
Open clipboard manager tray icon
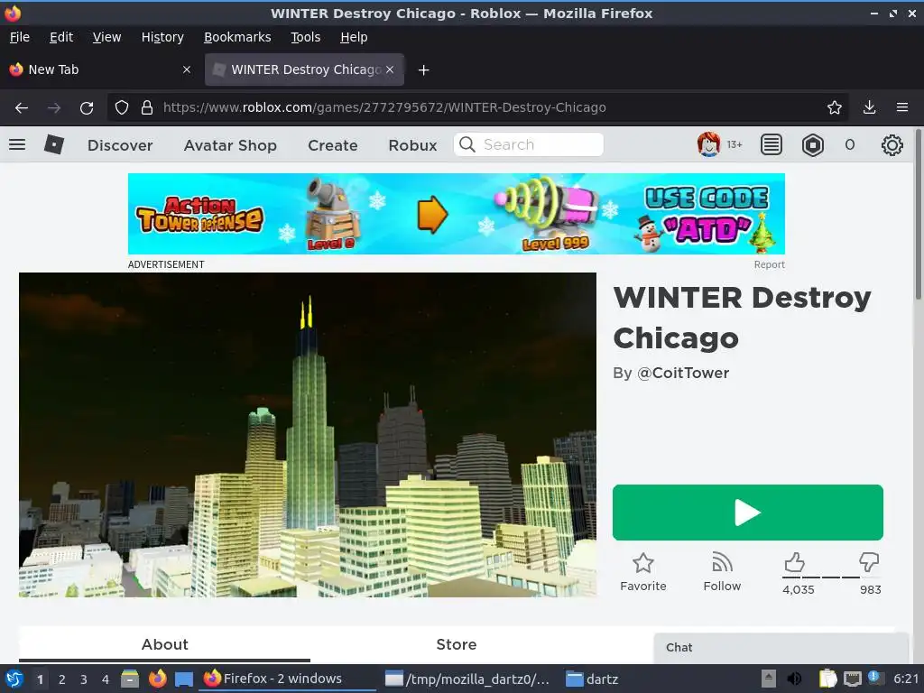coord(827,679)
